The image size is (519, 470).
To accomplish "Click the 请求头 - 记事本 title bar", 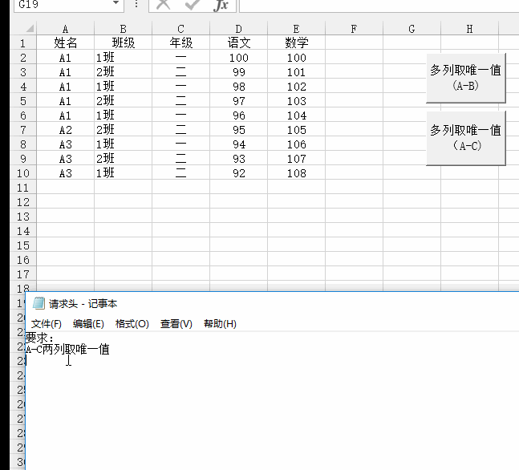I will 272,303.
